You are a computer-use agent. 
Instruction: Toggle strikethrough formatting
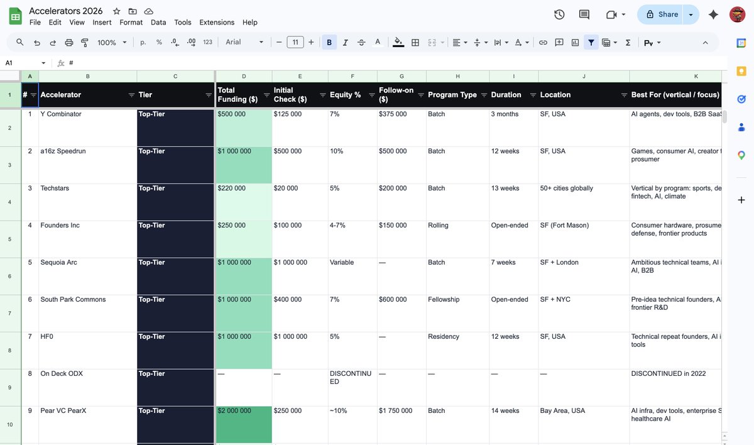pos(361,42)
